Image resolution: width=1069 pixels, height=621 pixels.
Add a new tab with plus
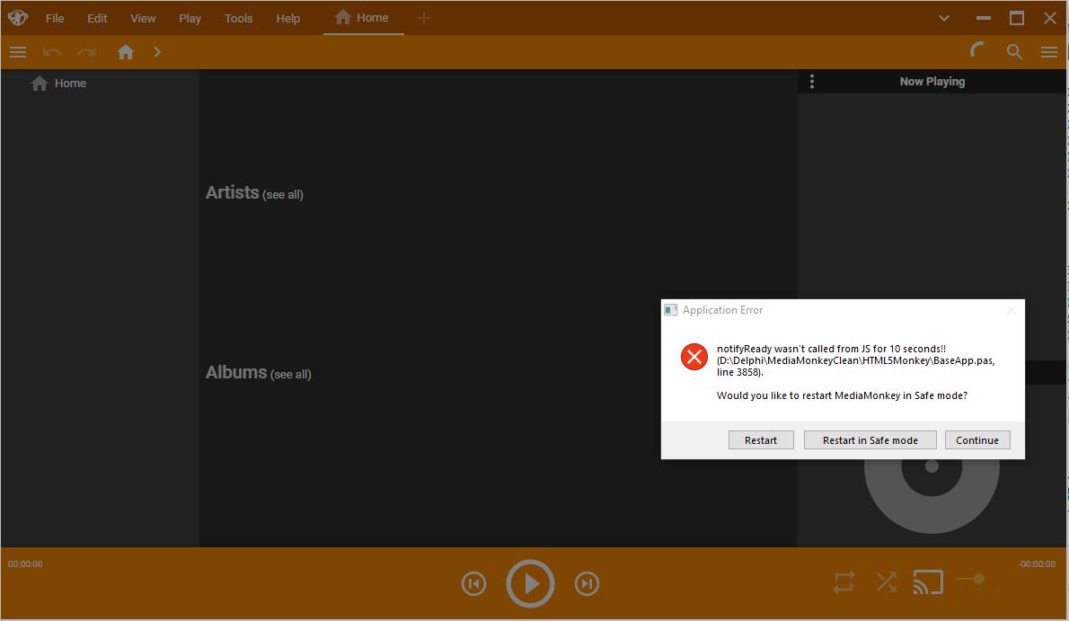point(424,18)
